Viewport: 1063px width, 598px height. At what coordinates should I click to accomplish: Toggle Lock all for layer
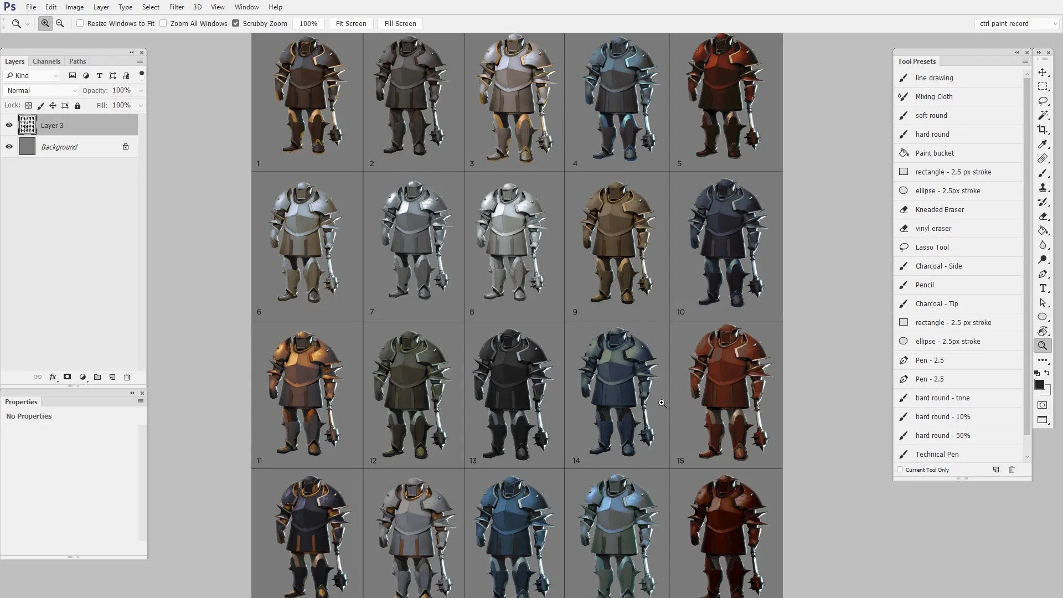(78, 106)
